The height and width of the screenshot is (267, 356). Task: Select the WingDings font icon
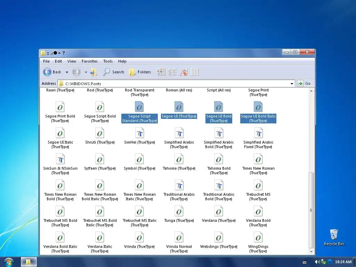(x=258, y=237)
